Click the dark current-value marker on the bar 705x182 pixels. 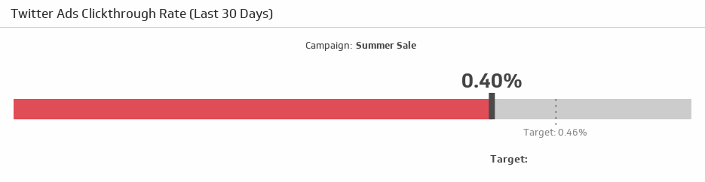[492, 106]
